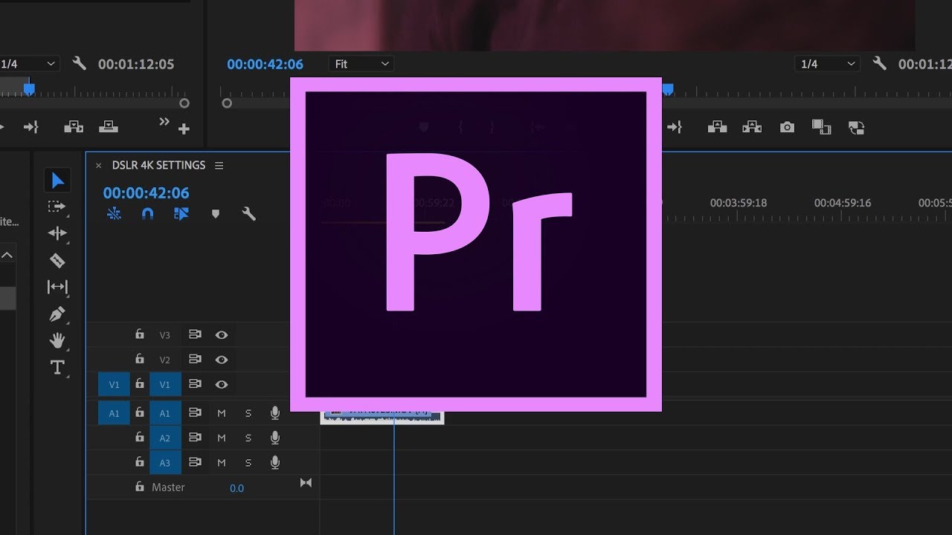
Task: Toggle track targeting for V3
Action: tap(165, 335)
